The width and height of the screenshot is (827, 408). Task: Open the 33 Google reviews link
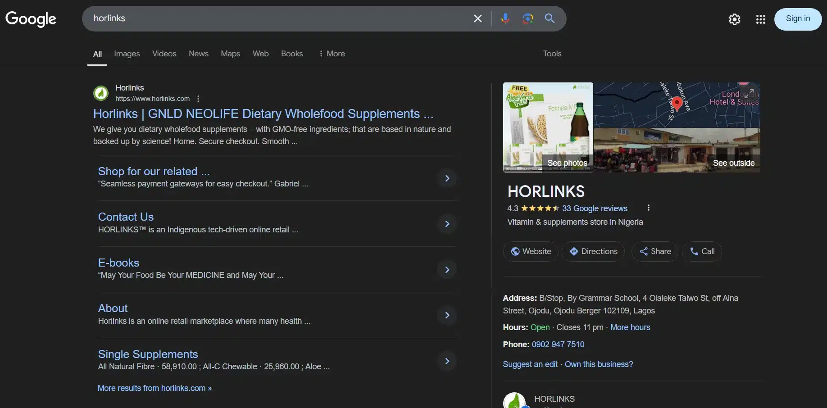595,209
